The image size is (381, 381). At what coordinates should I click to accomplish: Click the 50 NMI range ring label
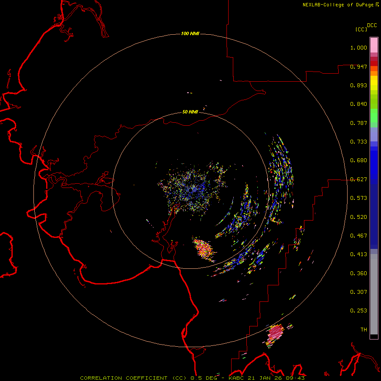[x=190, y=112]
